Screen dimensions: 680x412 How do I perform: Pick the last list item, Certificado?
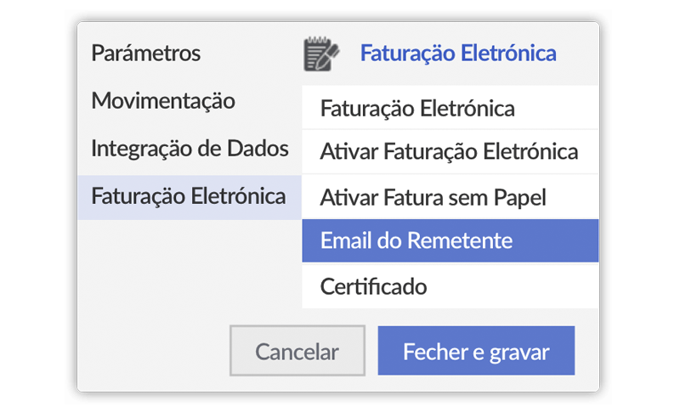(450, 286)
